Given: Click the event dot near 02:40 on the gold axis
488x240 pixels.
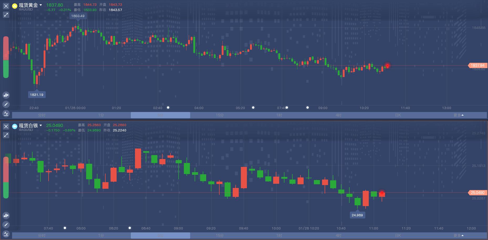Looking at the screenshot, I should (168, 108).
